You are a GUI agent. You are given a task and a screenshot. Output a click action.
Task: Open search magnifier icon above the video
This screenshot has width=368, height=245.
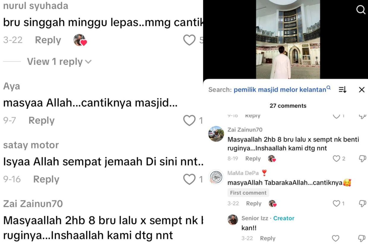point(361,10)
